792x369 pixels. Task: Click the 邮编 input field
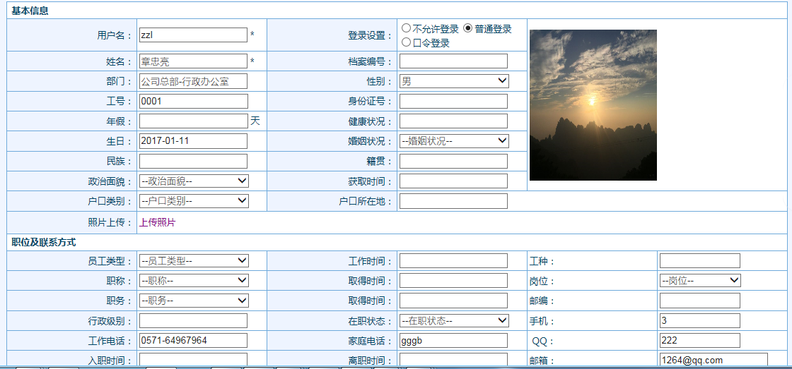700,301
